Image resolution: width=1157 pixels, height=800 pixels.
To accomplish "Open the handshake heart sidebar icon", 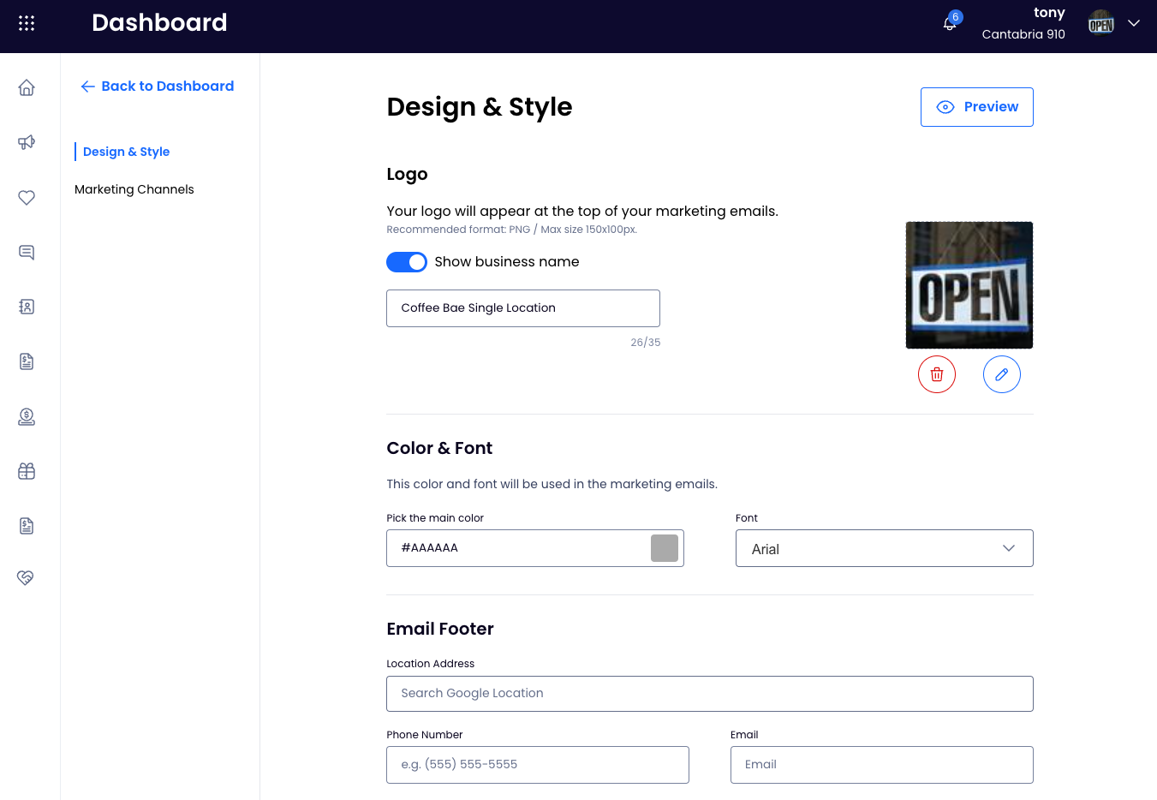I will click(27, 578).
